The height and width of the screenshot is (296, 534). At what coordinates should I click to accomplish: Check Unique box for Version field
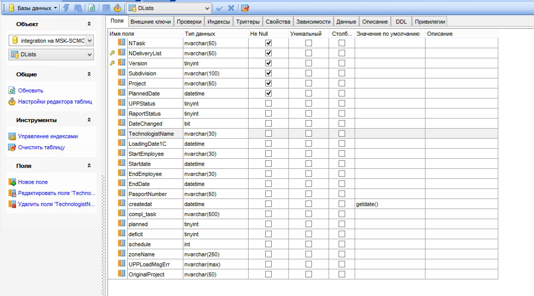308,63
